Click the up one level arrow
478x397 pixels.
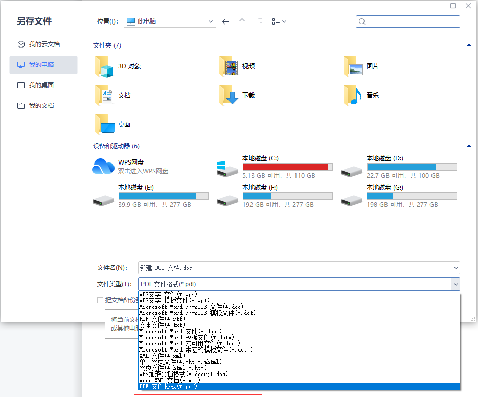click(x=242, y=21)
